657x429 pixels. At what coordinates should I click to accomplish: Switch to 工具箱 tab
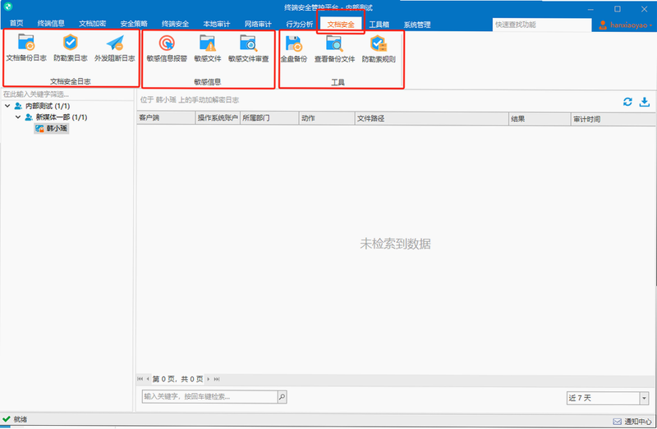click(x=379, y=25)
